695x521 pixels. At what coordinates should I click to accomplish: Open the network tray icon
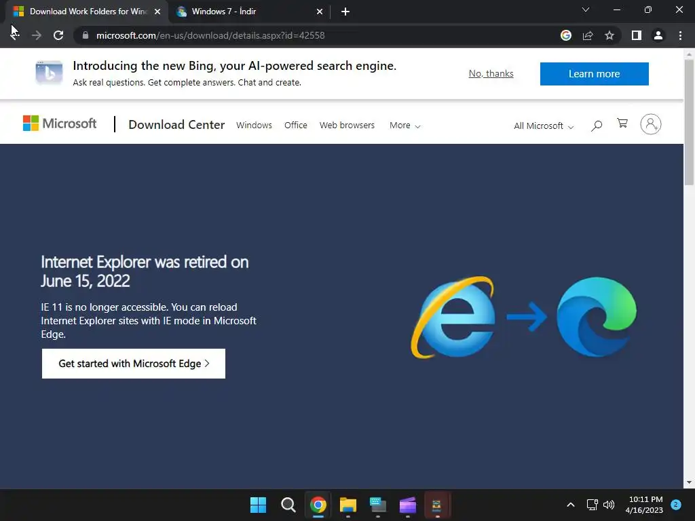[592, 505]
